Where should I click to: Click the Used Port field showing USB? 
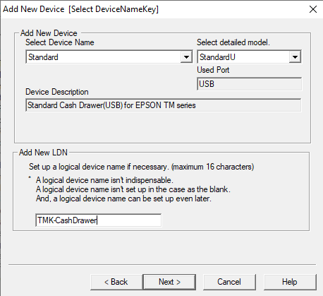tap(249, 84)
